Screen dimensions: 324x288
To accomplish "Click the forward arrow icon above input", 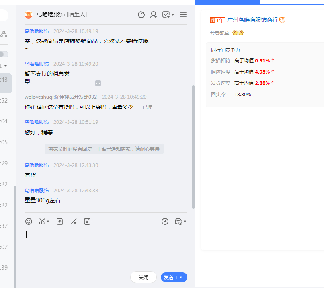I will pyautogui.click(x=165, y=222).
